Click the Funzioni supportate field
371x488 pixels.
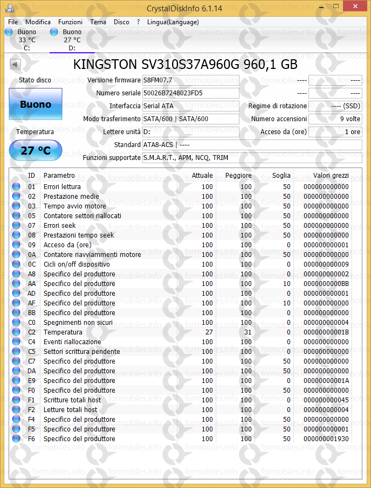[252, 158]
